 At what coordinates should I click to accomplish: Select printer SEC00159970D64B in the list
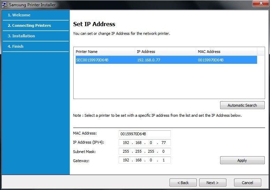pos(166,60)
